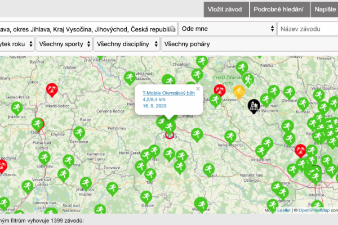Close the T-Mobile Olympijský běh popup
The height and width of the screenshot is (225, 338).
198,88
